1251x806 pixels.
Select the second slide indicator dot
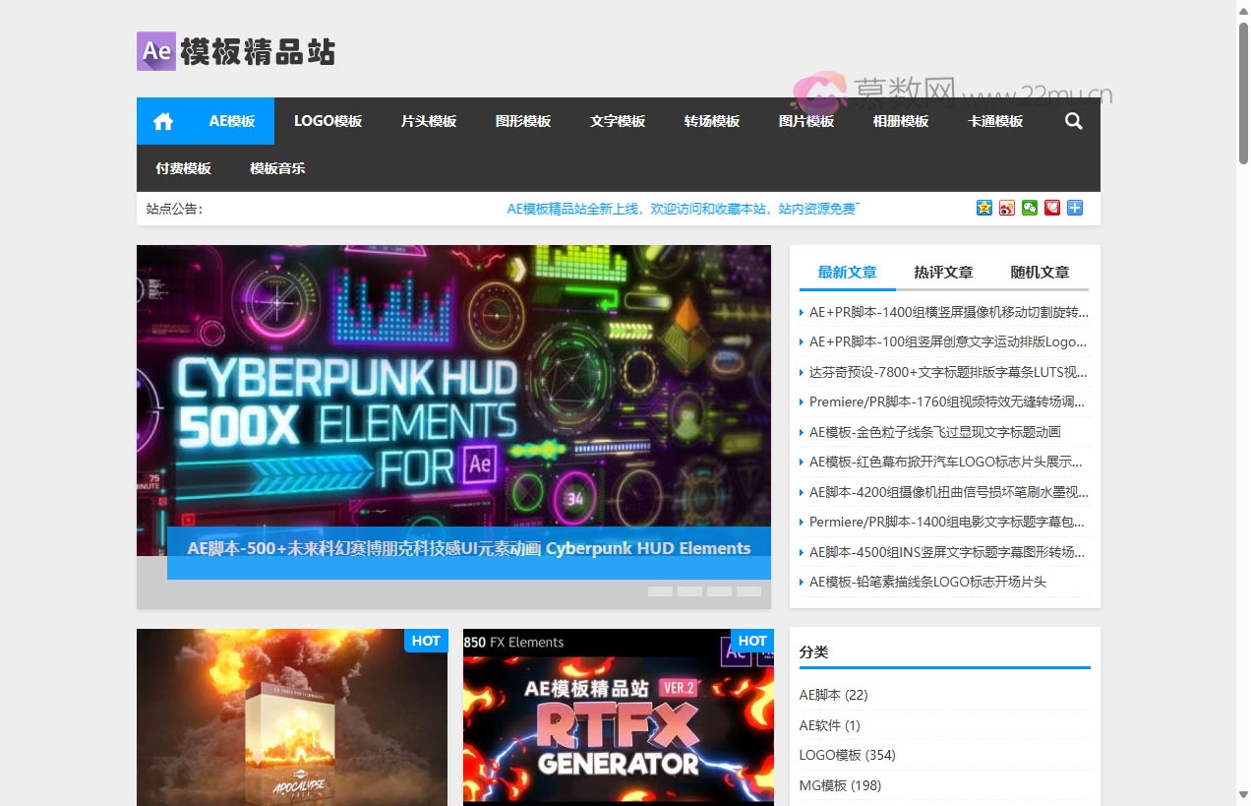coord(689,590)
